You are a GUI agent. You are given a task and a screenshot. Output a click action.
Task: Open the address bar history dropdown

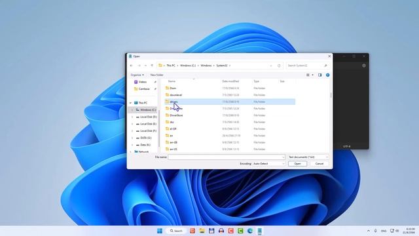pos(271,66)
